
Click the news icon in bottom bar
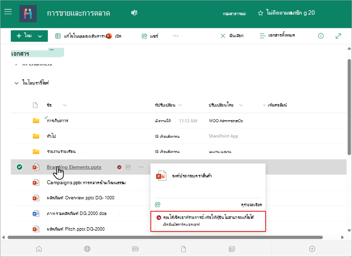click(x=135, y=249)
